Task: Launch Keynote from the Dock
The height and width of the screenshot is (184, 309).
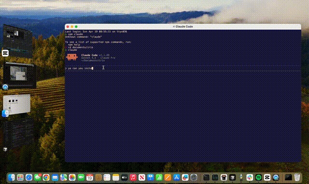Action: 150,178
